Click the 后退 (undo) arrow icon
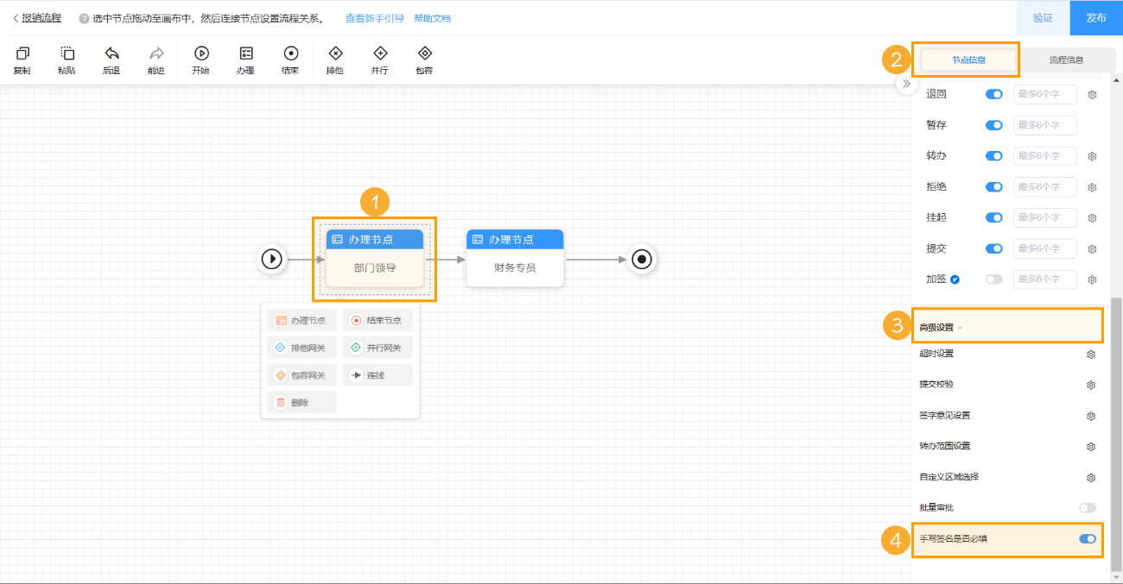This screenshot has width=1123, height=584. tap(111, 54)
